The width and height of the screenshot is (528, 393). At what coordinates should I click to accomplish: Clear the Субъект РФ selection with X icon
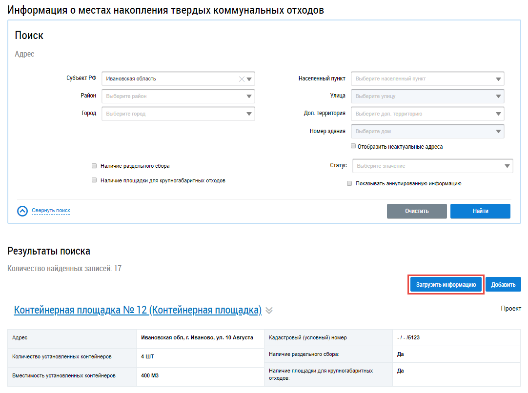(242, 79)
